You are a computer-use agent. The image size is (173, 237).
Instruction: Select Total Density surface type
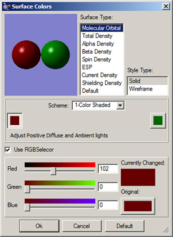(x=97, y=36)
